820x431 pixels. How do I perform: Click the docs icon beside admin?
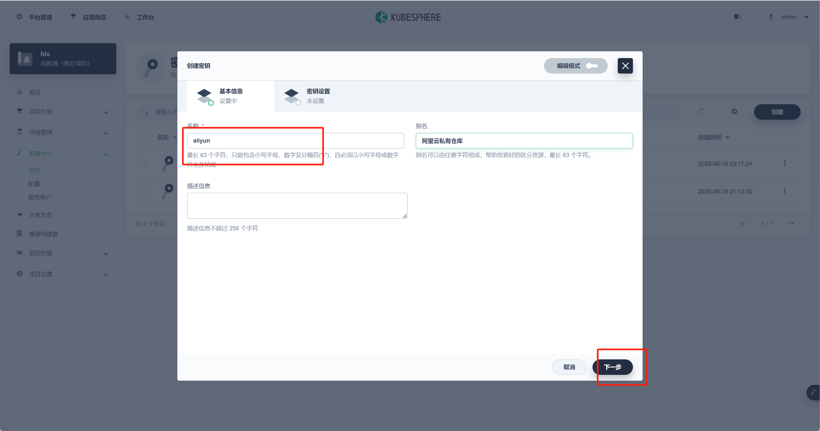click(x=737, y=17)
